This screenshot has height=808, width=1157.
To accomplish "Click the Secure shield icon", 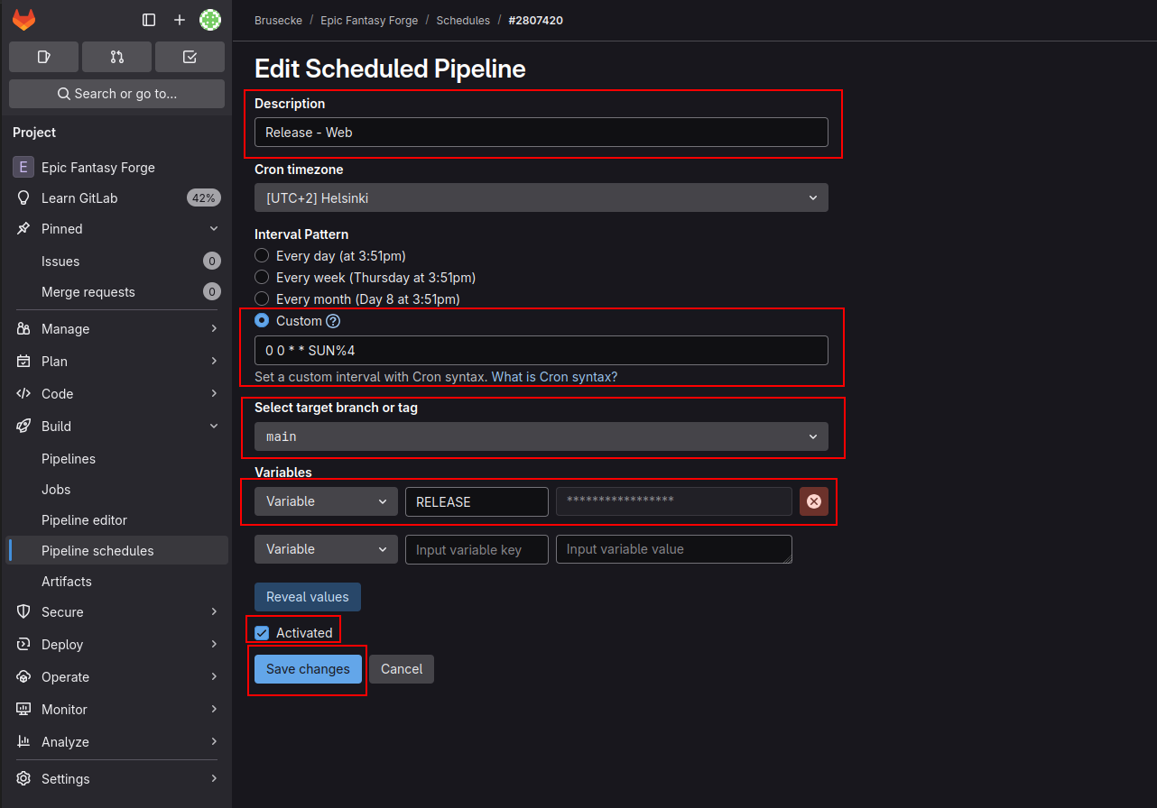I will (23, 612).
